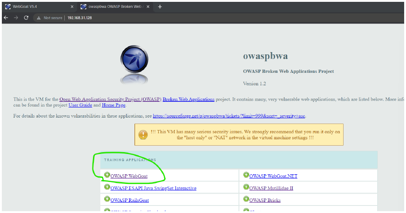Expand the plus icon beside OWASP Mutillidae II
The image size is (406, 213).
click(246, 187)
